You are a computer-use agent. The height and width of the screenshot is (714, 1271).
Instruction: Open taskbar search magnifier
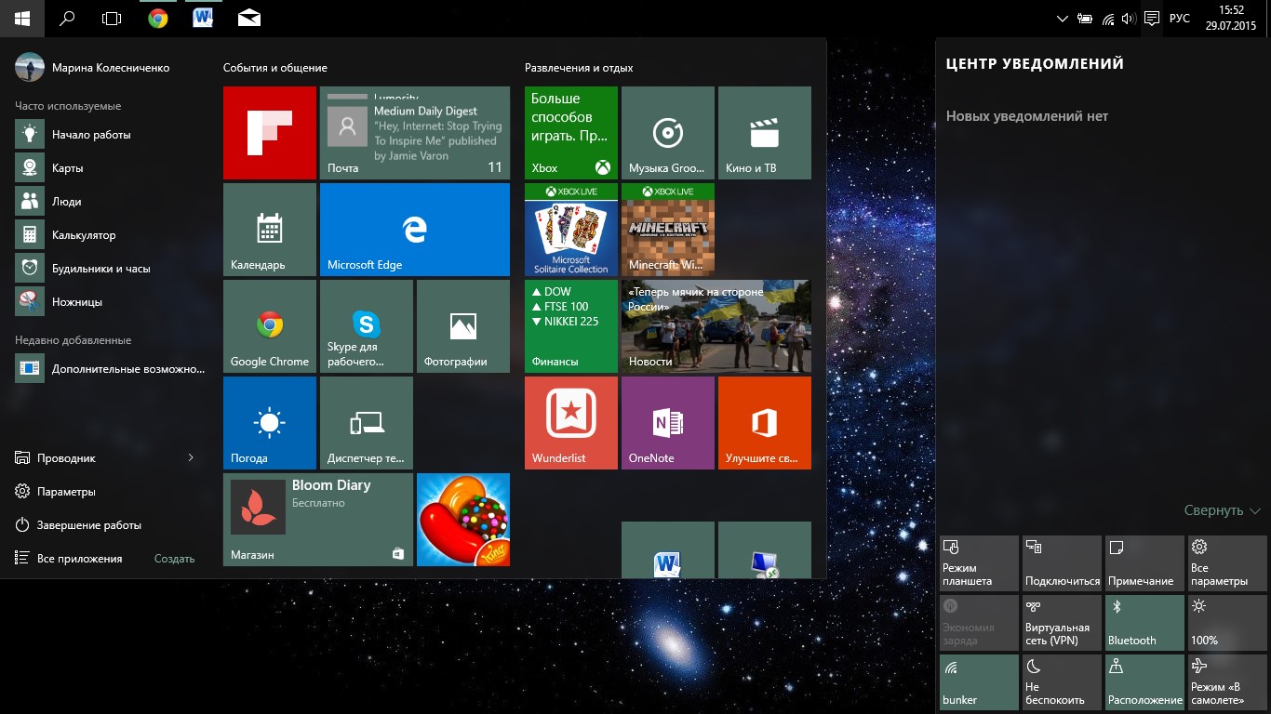tap(67, 18)
